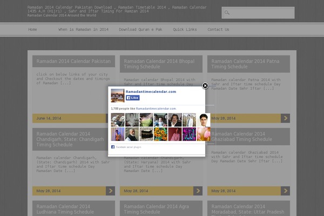Open the person lying down profile photo
The image size is (324, 216).
coord(118,120)
